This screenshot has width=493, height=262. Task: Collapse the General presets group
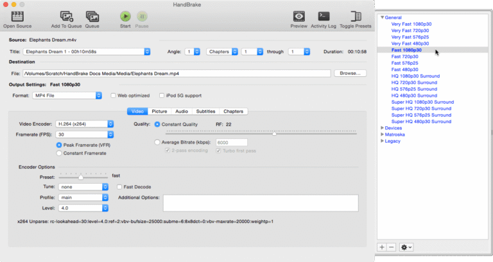tap(383, 17)
